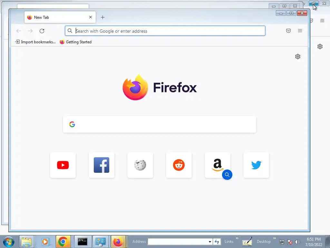The height and width of the screenshot is (248, 330).
Task: Click the network tray icon
Action: 282,242
